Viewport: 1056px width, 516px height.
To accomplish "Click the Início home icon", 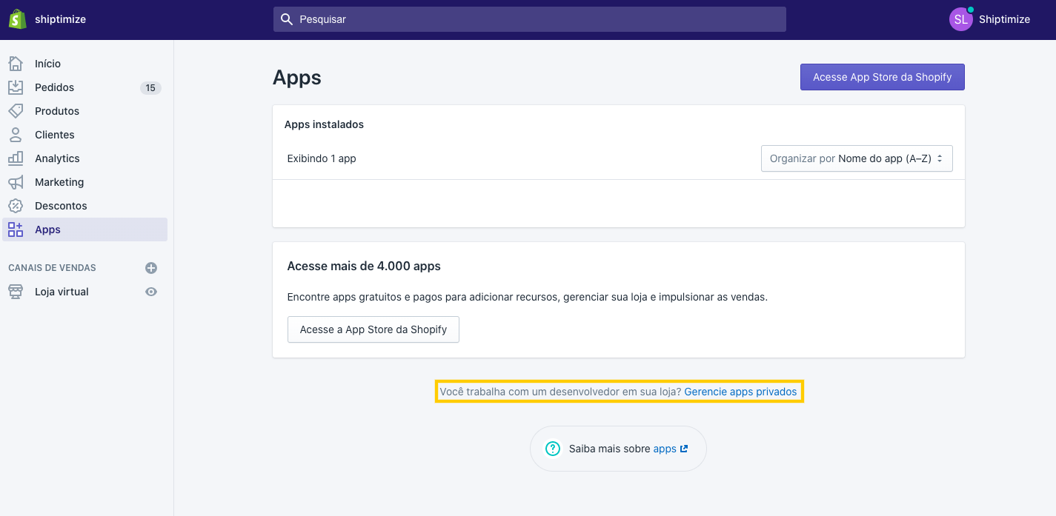I will [16, 64].
